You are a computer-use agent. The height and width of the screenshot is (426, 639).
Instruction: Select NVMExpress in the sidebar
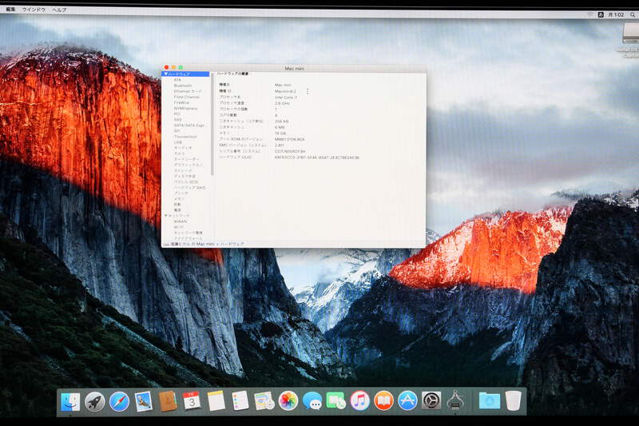click(x=186, y=109)
